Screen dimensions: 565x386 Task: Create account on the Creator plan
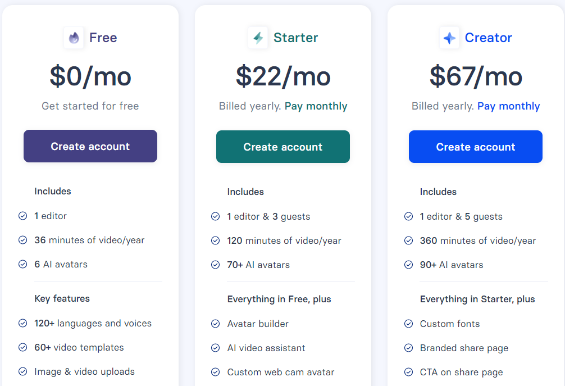(476, 147)
